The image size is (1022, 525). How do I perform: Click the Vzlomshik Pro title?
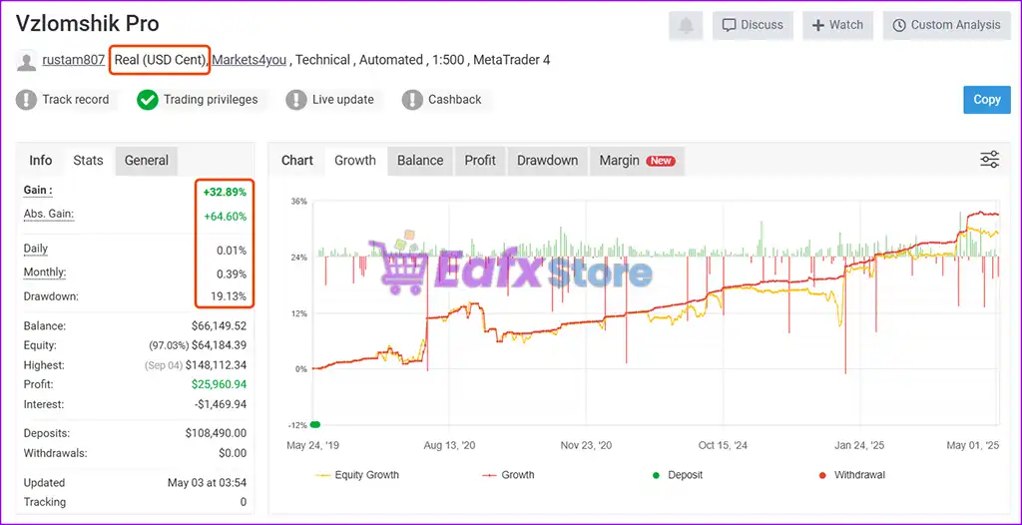pos(88,24)
